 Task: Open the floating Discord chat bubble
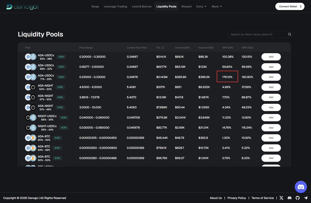tap(301, 187)
